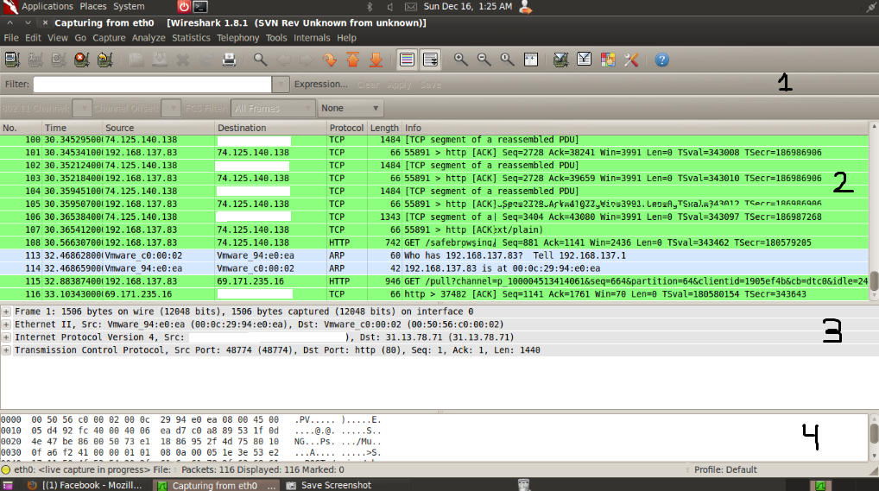Open the Capture menu
This screenshot has width=879, height=491.
tap(109, 38)
